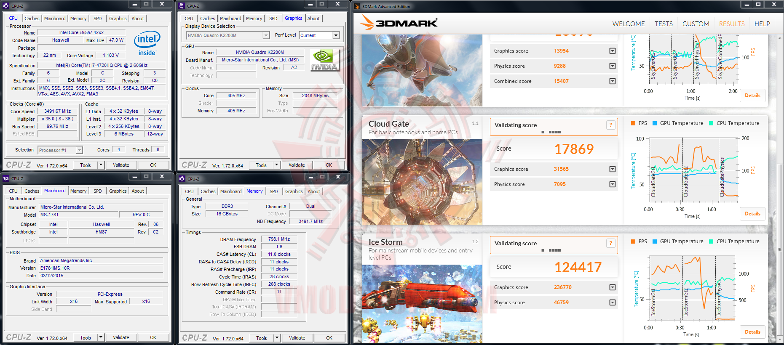Select the RESULTS section in 3DMark

[732, 24]
